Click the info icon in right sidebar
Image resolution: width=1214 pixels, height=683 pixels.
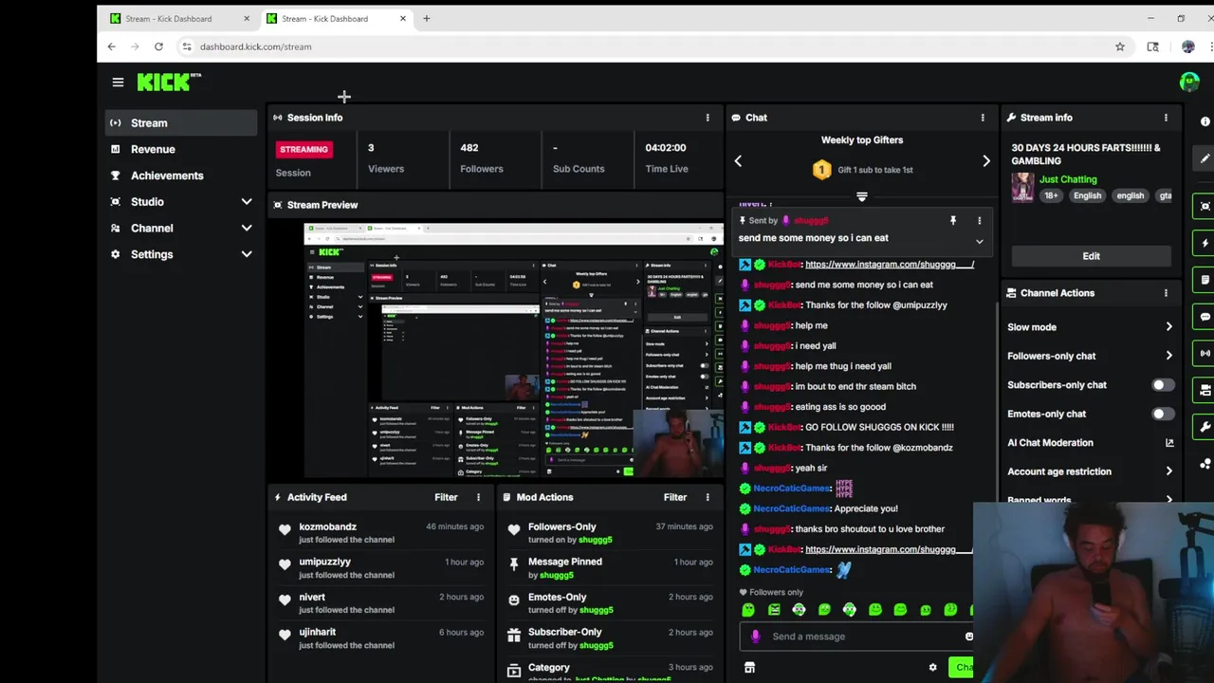(x=1205, y=121)
